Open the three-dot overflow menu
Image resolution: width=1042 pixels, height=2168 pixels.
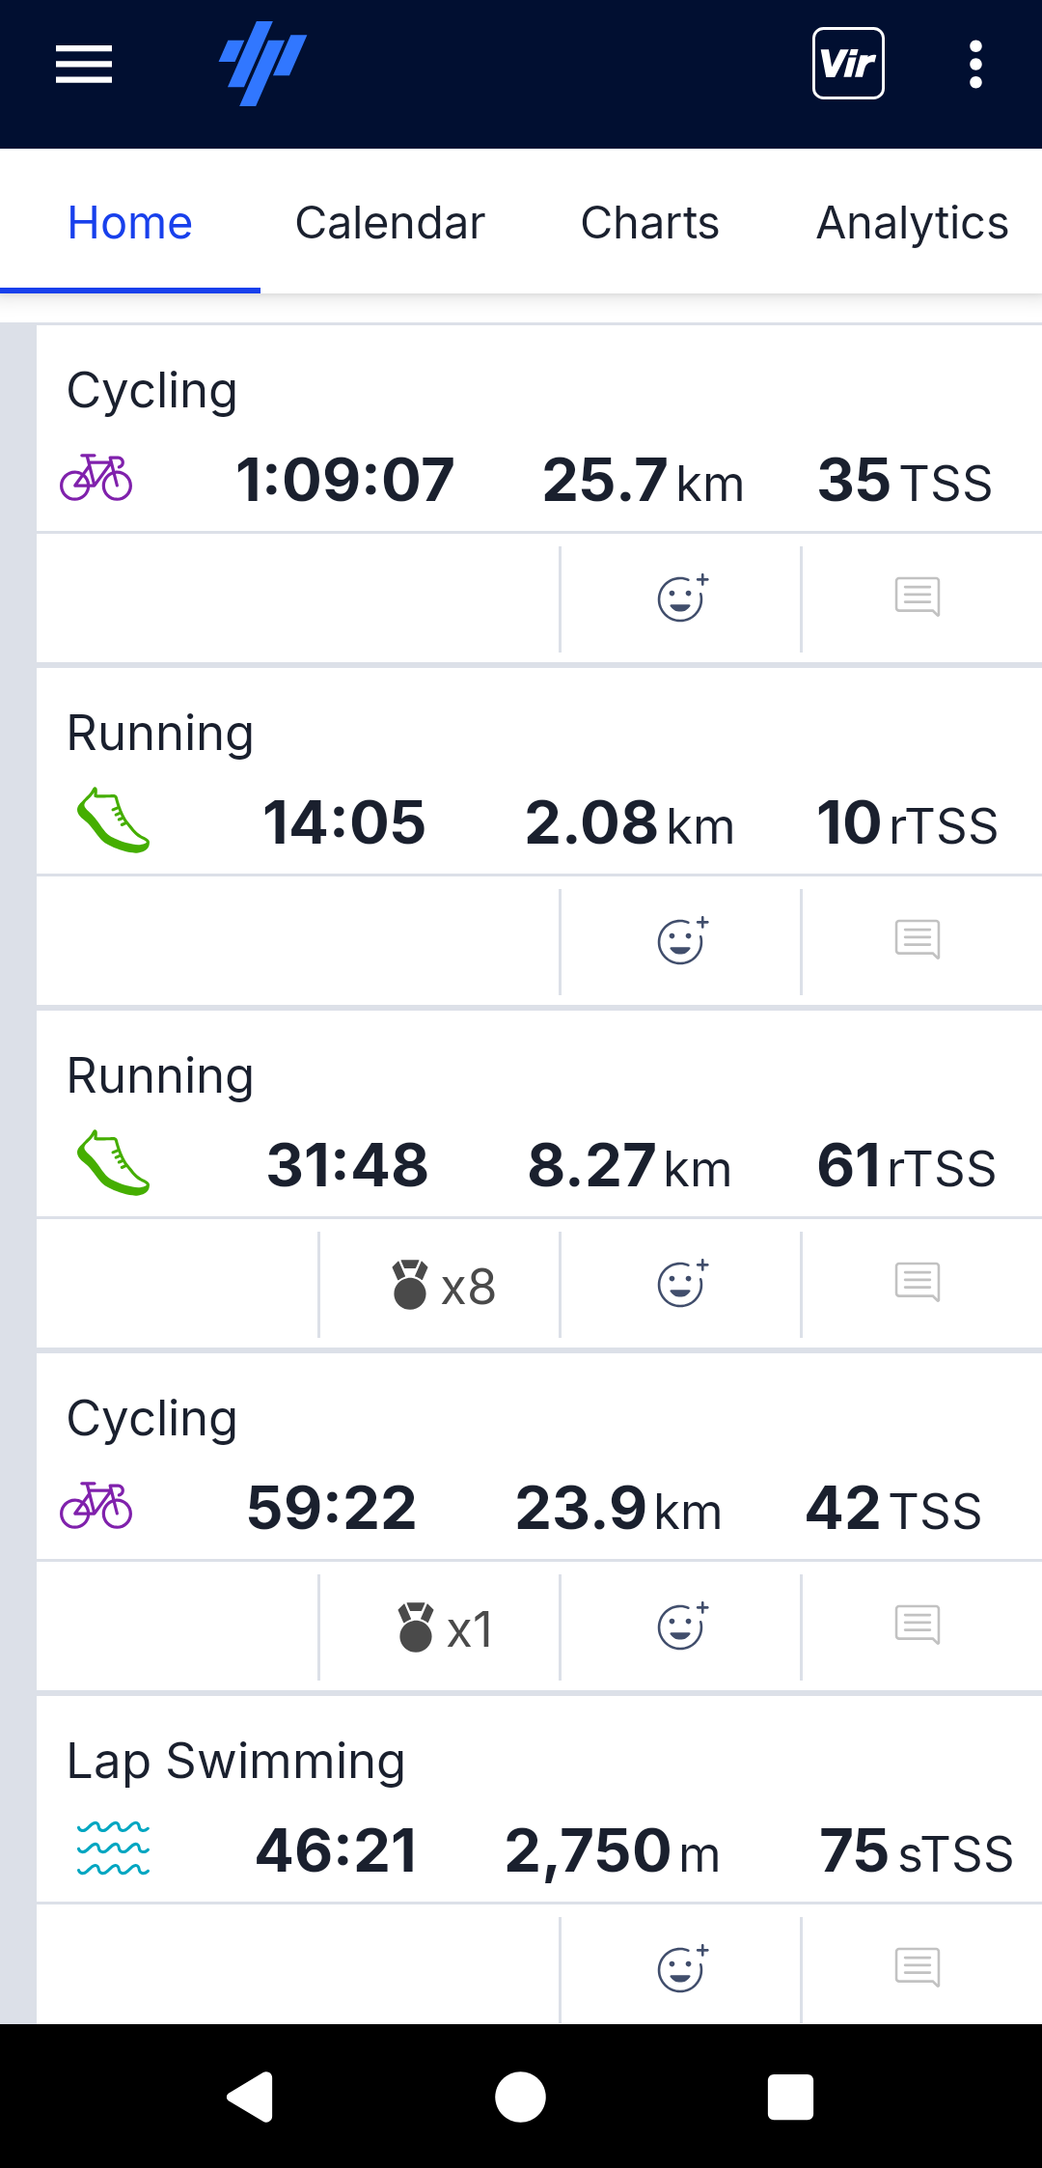tap(975, 65)
